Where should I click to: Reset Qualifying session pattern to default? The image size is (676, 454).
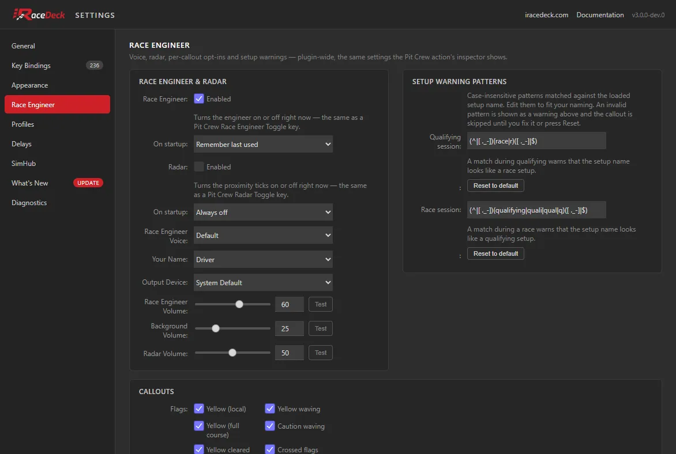point(495,186)
